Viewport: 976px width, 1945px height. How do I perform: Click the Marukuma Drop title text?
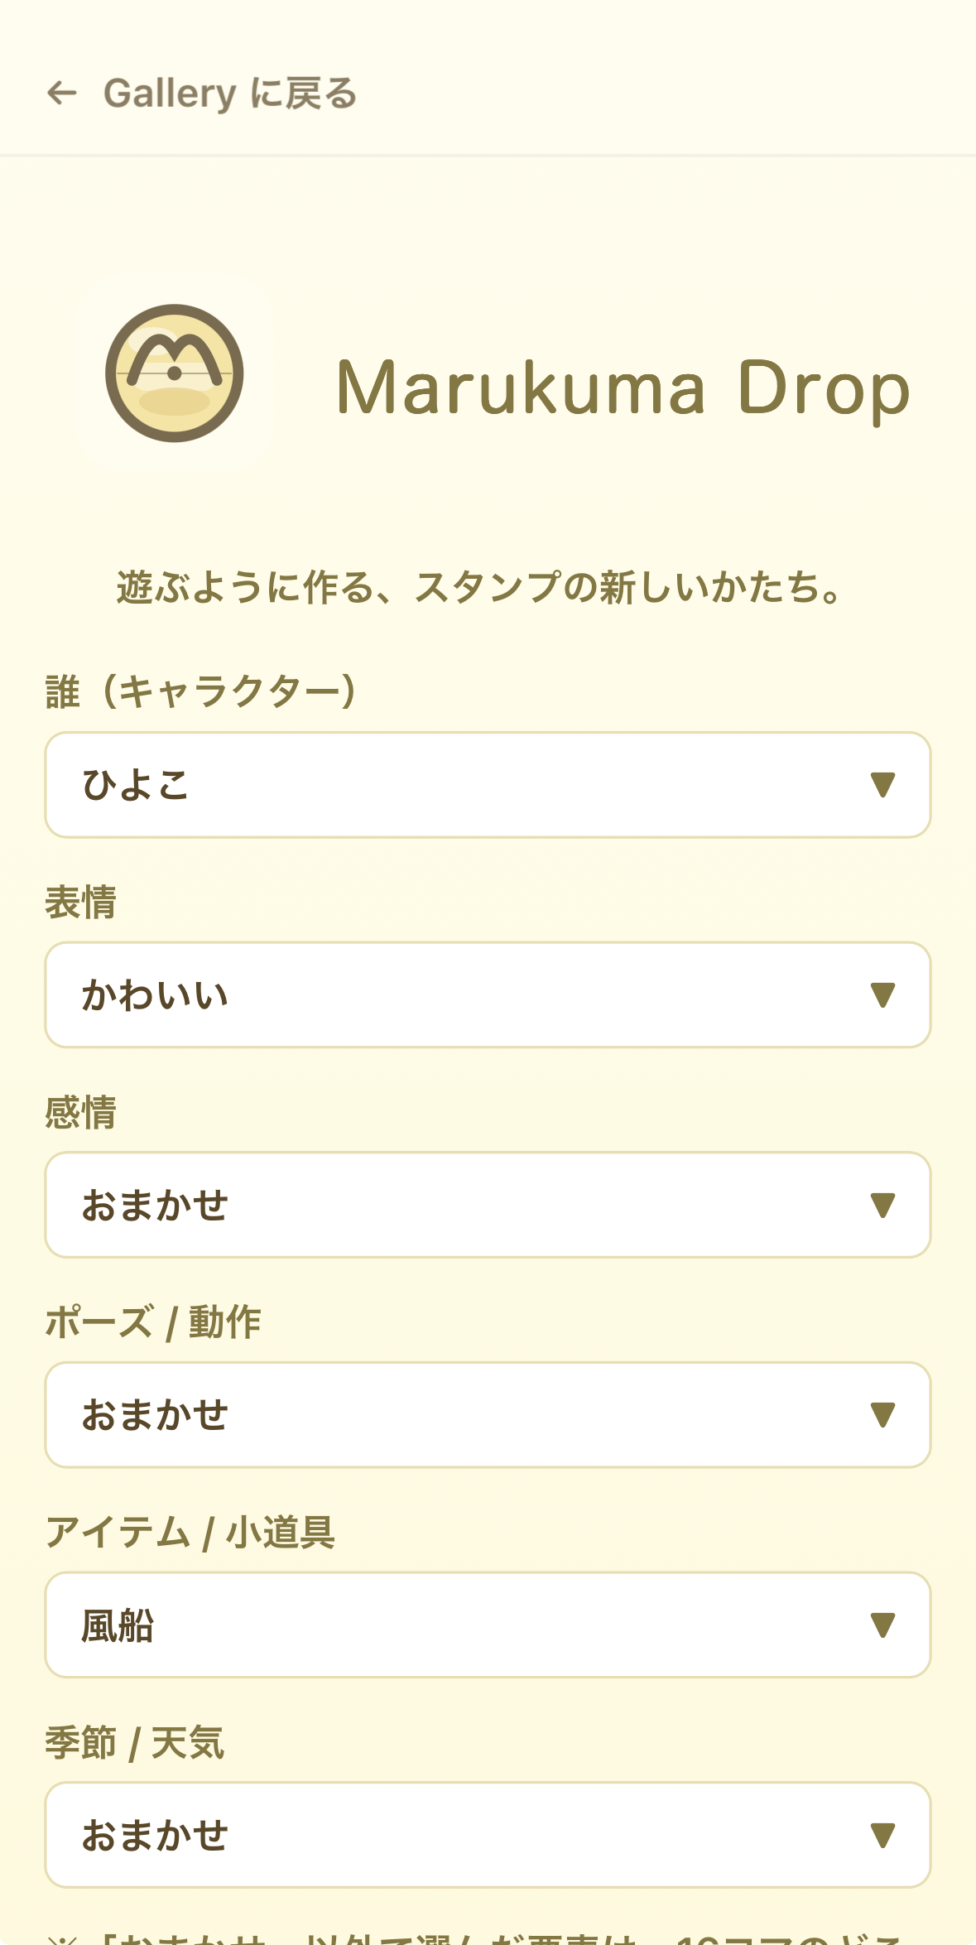[623, 388]
